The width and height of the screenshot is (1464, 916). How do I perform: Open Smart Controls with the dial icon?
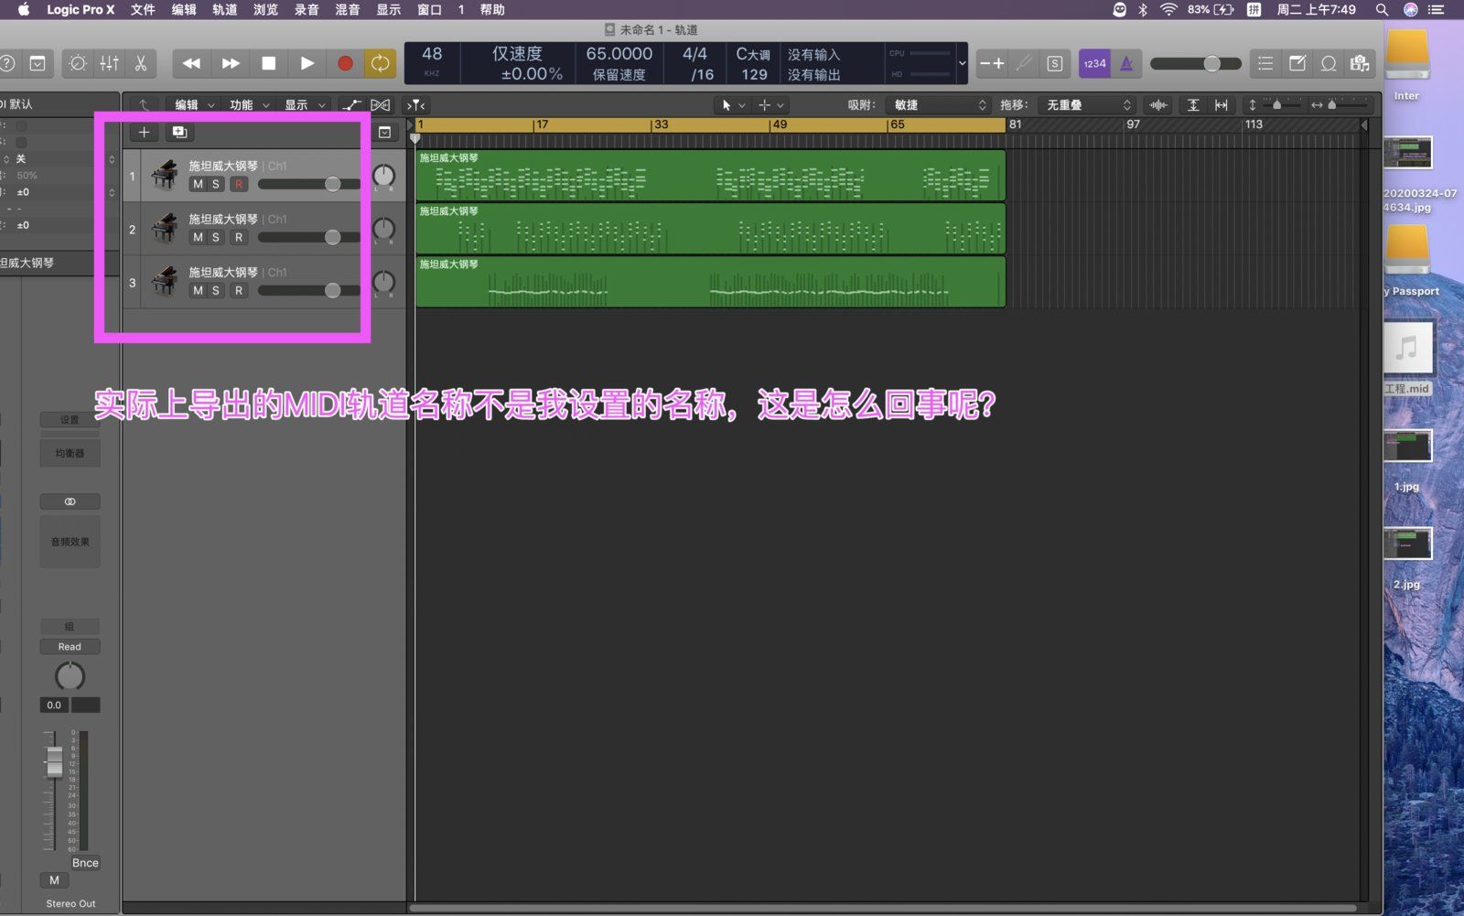(78, 63)
